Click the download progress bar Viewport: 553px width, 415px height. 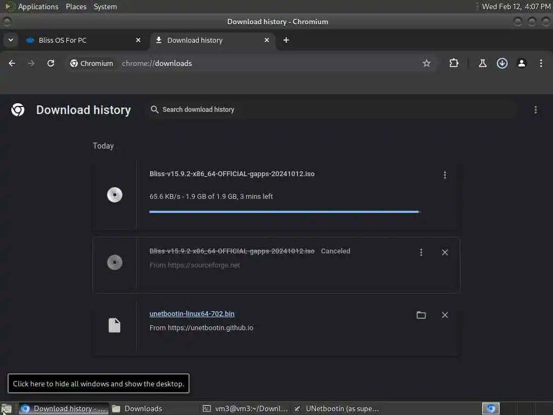(x=284, y=212)
